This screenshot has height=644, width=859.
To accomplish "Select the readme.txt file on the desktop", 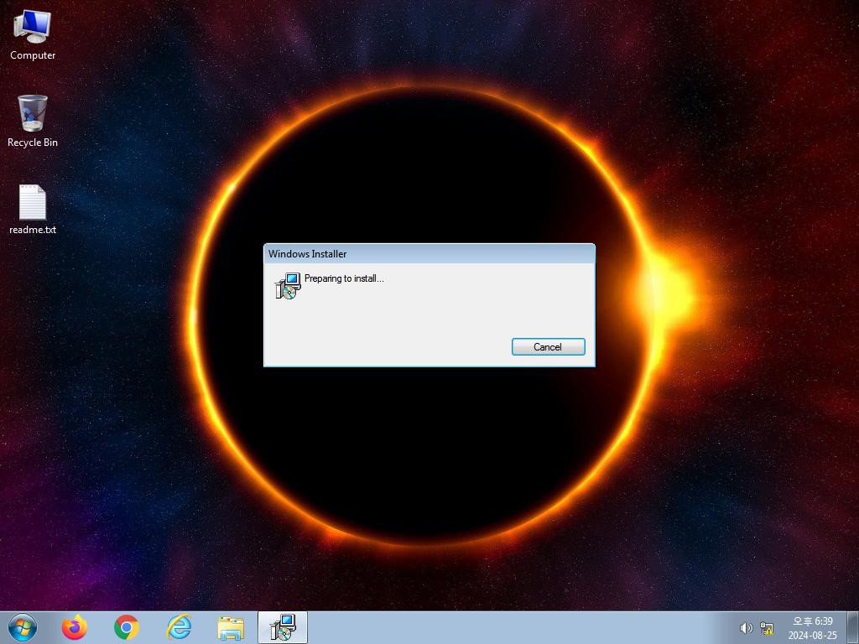I will click(x=33, y=209).
